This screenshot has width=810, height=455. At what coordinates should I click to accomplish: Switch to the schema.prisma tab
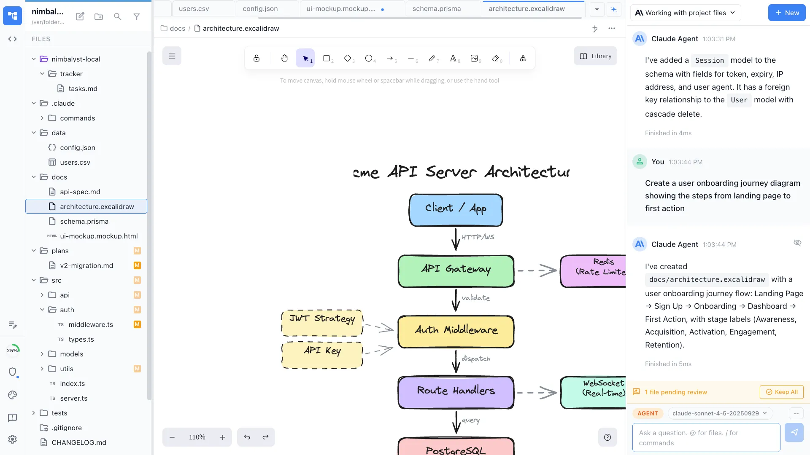(x=437, y=8)
